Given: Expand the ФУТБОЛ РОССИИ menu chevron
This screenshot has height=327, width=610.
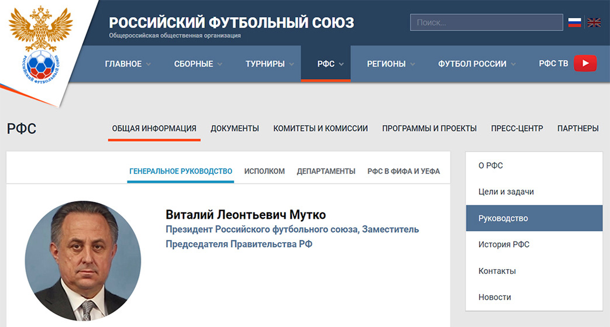Looking at the screenshot, I should click(513, 64).
